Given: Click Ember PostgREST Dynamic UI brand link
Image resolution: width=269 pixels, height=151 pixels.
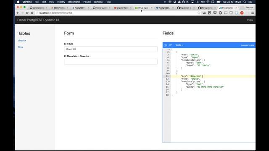Looking at the screenshot, I should coord(38,20).
